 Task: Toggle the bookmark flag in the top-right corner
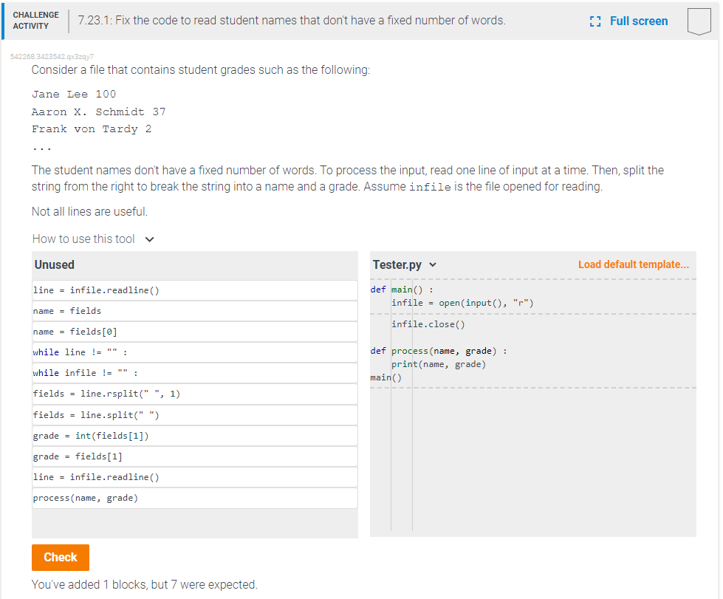tap(699, 21)
